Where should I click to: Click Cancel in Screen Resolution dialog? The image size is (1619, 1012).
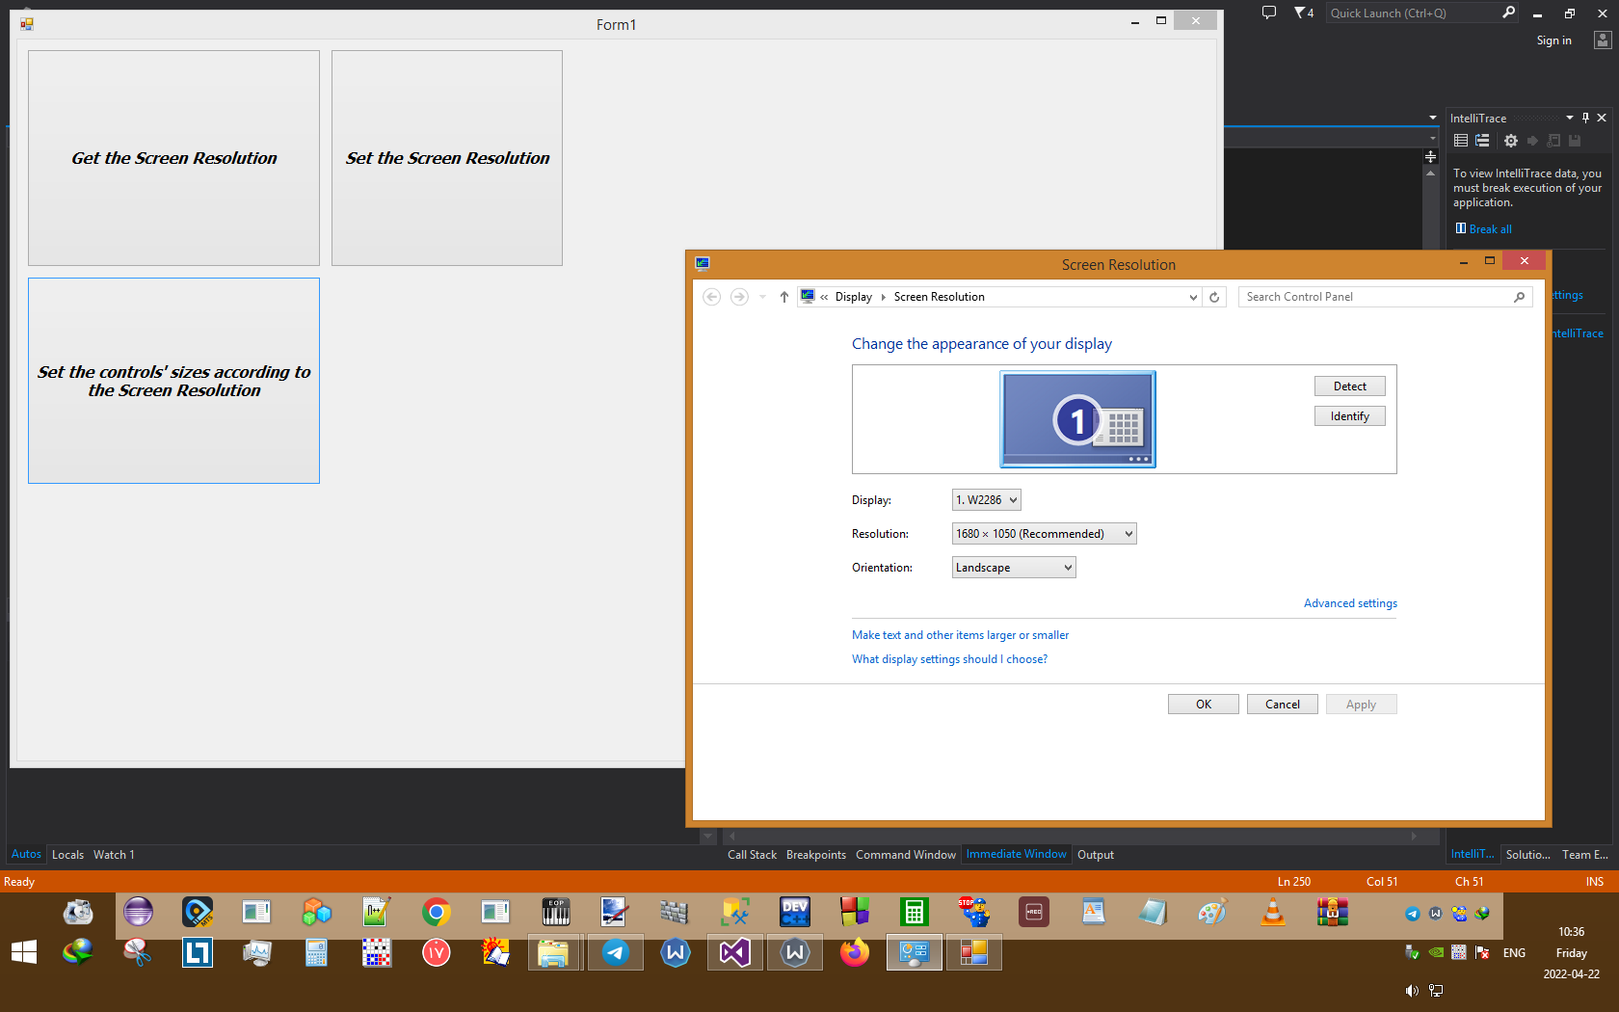[1283, 705]
